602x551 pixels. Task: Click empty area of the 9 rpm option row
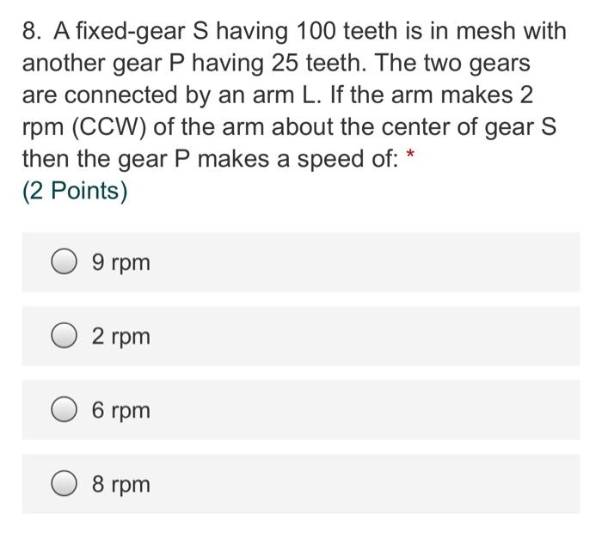(365, 261)
